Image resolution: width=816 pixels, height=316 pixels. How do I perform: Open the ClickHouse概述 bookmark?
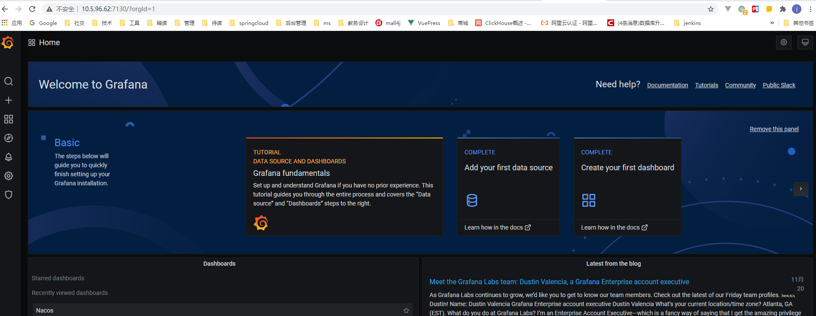coord(503,23)
